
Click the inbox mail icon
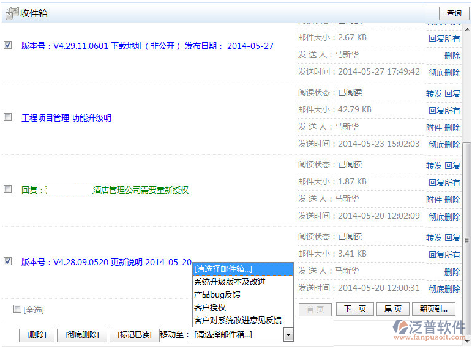pos(12,13)
